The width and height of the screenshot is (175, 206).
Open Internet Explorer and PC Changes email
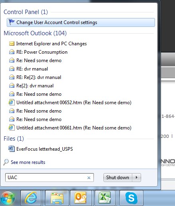pos(52,44)
